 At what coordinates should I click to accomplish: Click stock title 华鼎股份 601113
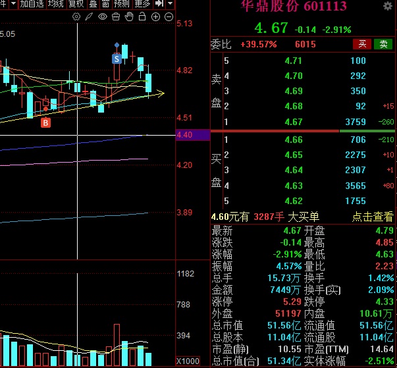[293, 5]
